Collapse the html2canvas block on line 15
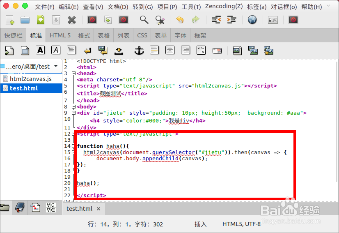Image resolution: width=339 pixels, height=233 pixels. (x=73, y=152)
